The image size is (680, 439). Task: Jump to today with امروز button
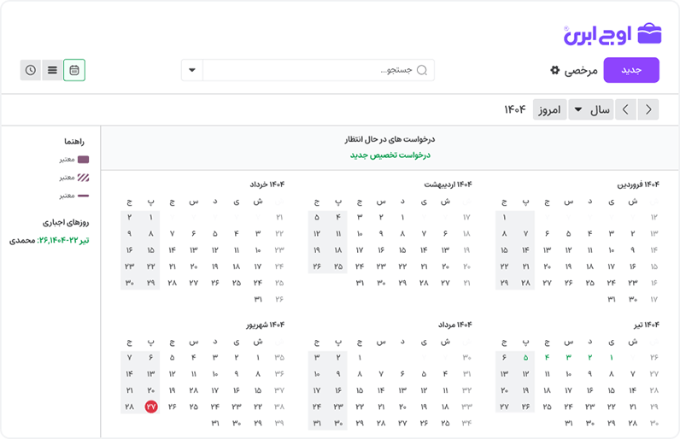click(549, 109)
